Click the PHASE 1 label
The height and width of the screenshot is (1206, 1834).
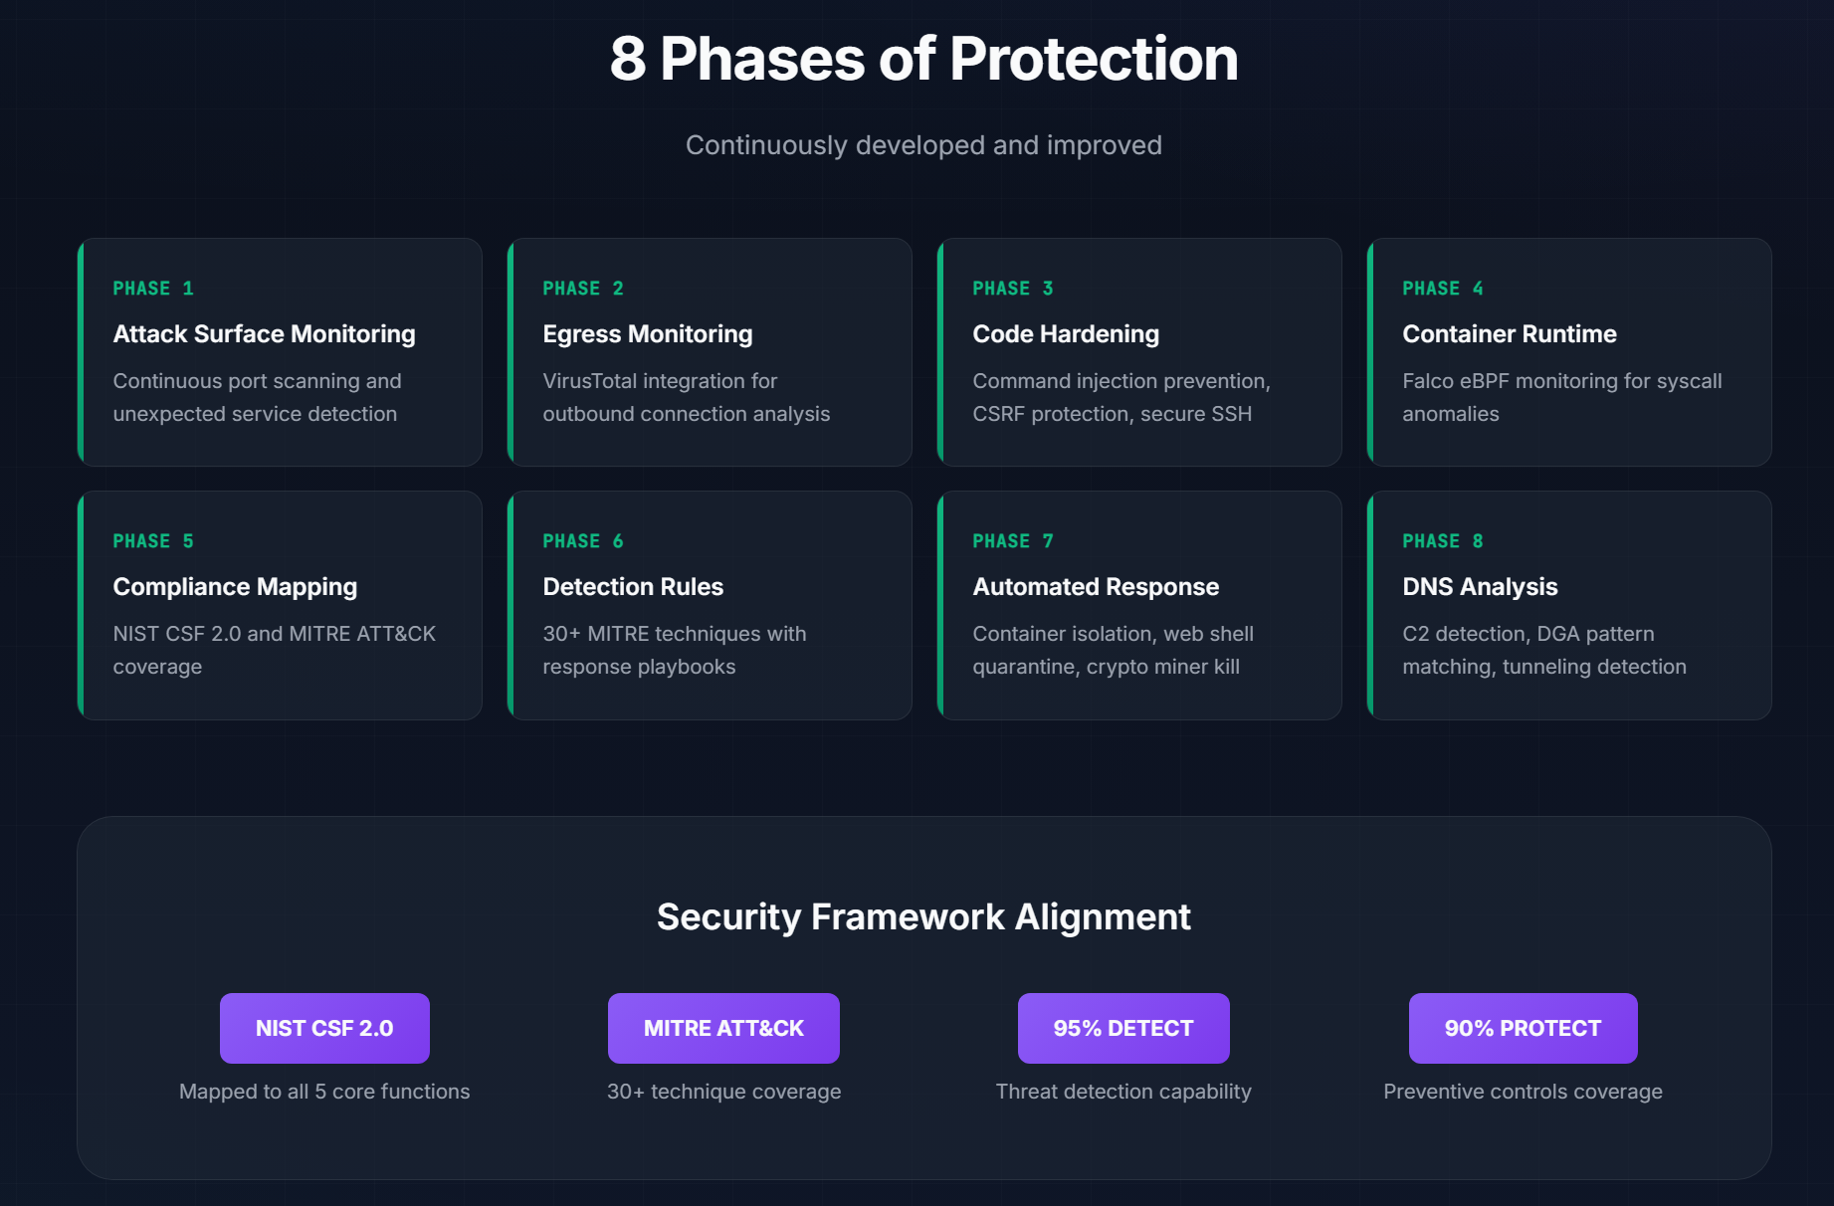click(153, 289)
